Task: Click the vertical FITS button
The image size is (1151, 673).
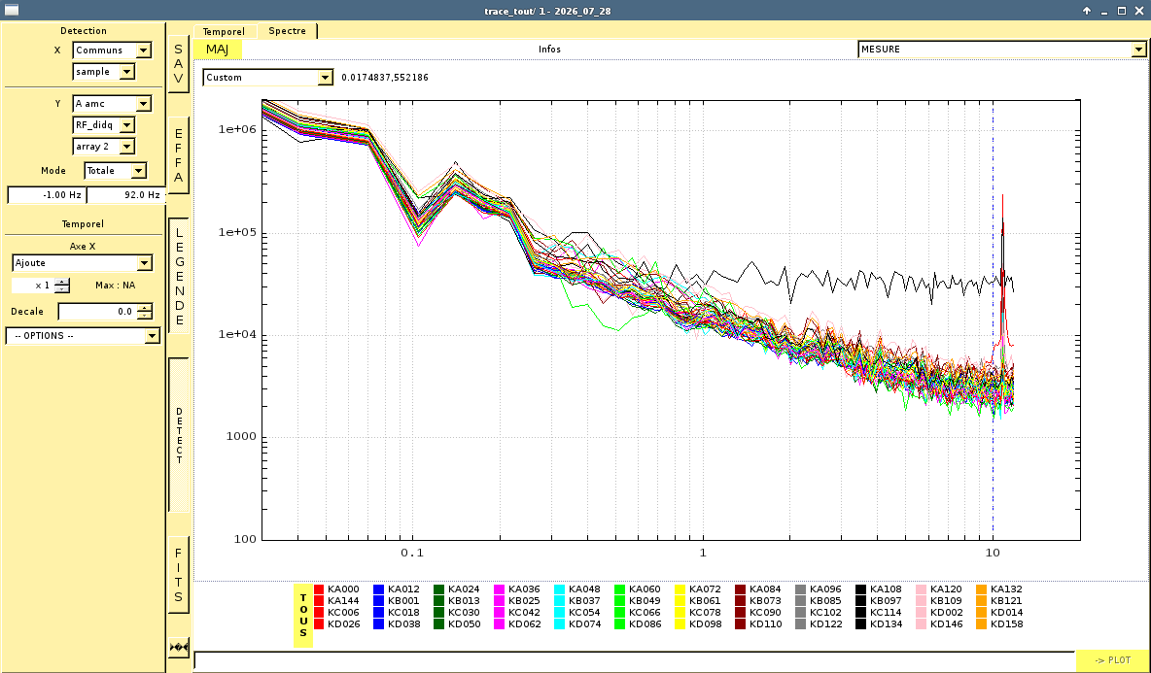Action: tap(178, 575)
